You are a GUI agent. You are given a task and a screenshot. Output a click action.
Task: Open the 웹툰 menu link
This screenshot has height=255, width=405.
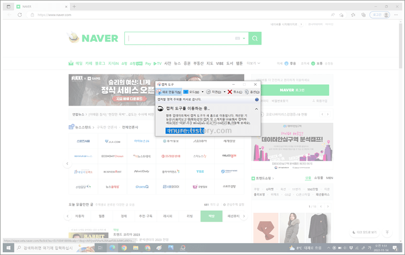coord(239,64)
